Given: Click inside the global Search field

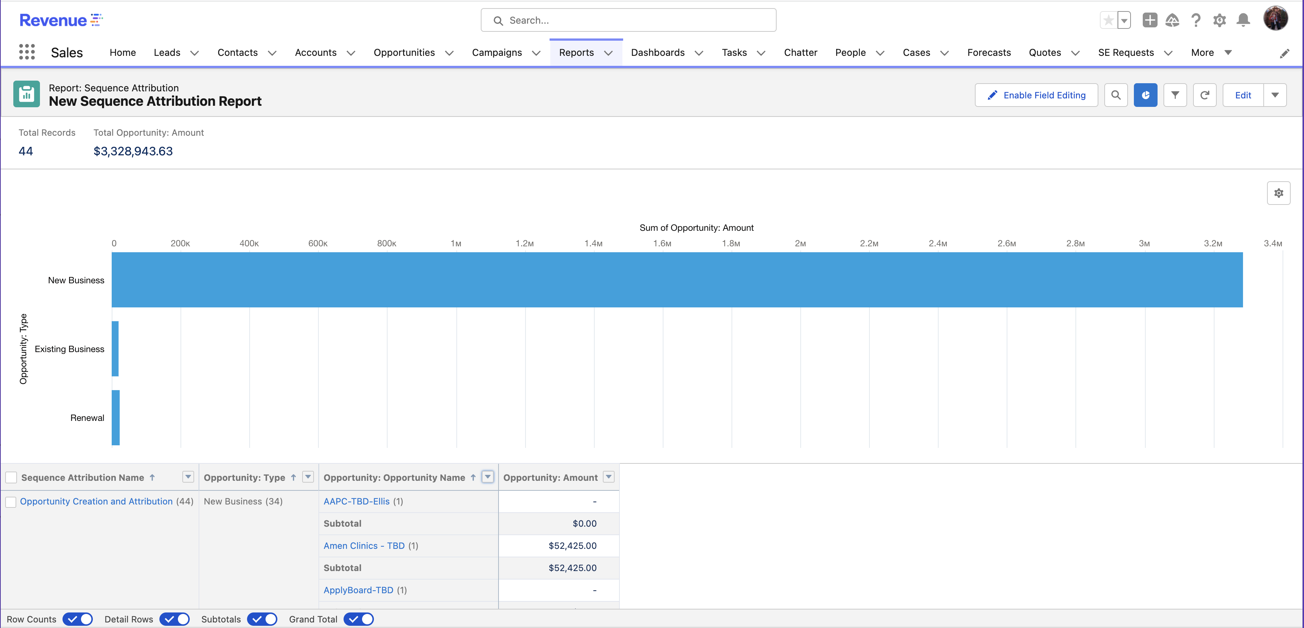Looking at the screenshot, I should click(x=628, y=20).
